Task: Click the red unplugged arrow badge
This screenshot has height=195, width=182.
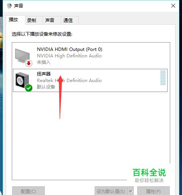Action: (x=28, y=63)
